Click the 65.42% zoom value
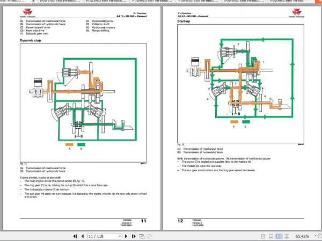 tap(302, 236)
